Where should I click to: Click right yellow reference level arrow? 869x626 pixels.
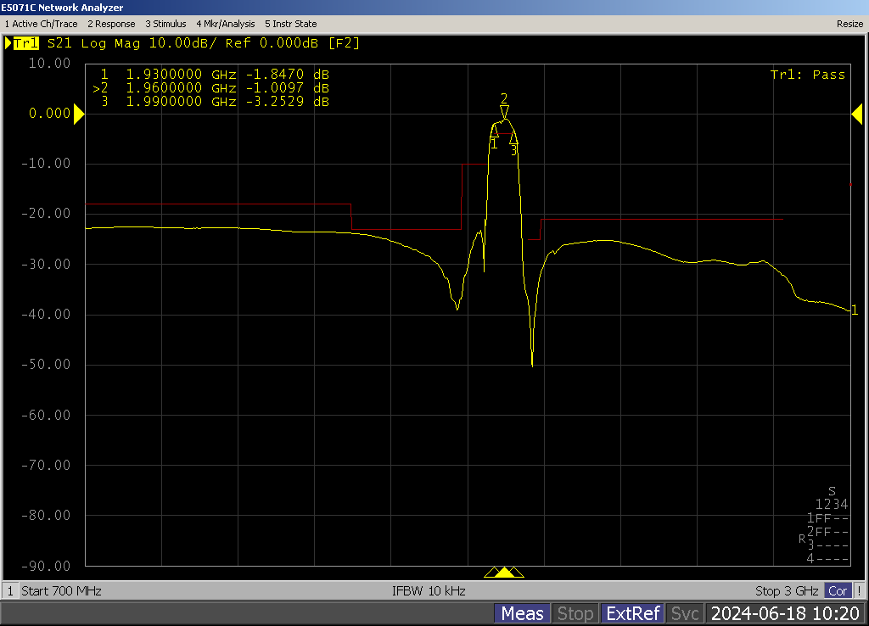[x=856, y=114]
